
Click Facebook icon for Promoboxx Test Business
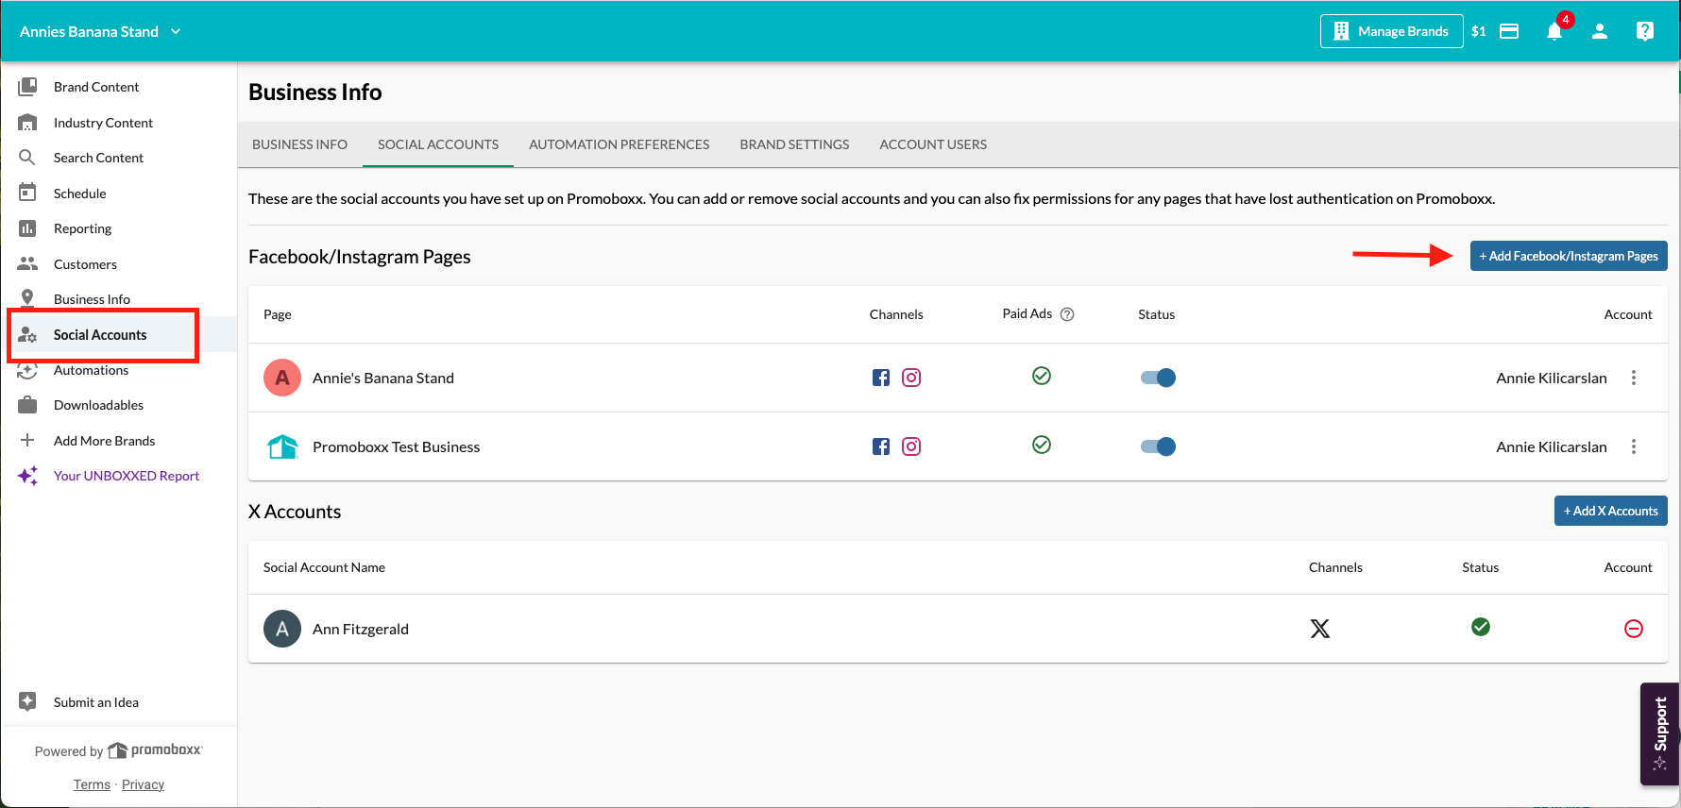click(x=881, y=446)
